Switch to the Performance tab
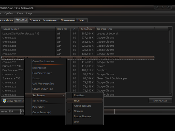Viewport: 175px width, 131px height. pos(50,20)
